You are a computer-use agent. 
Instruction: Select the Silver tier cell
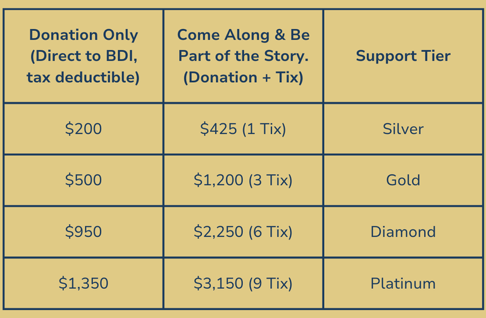(x=403, y=128)
